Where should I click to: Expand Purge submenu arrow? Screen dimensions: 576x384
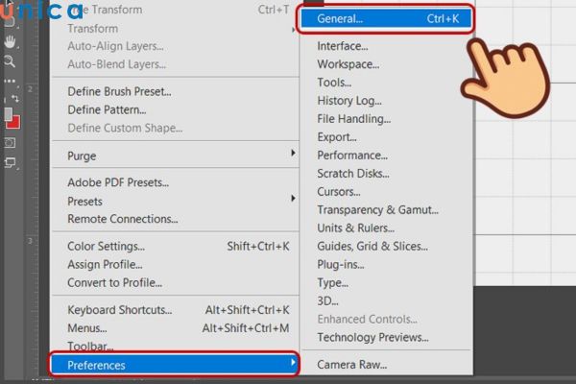pos(293,153)
